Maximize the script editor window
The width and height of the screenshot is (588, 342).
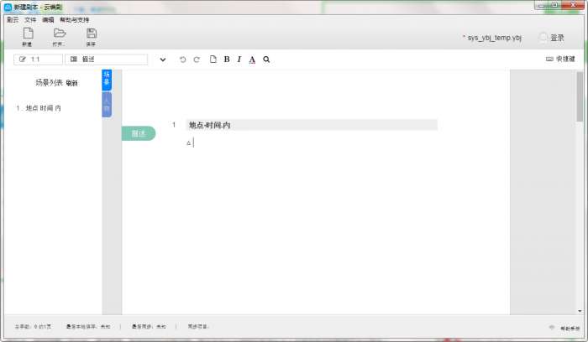point(554,6)
